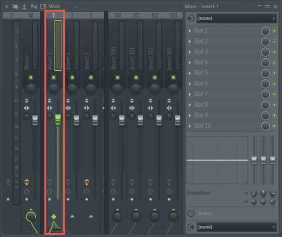Select Slot 9 effect slot
The height and width of the screenshot is (237, 282).
click(x=223, y=116)
